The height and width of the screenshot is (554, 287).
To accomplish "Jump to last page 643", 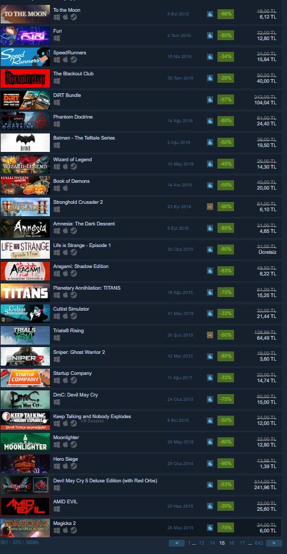I will click(259, 543).
